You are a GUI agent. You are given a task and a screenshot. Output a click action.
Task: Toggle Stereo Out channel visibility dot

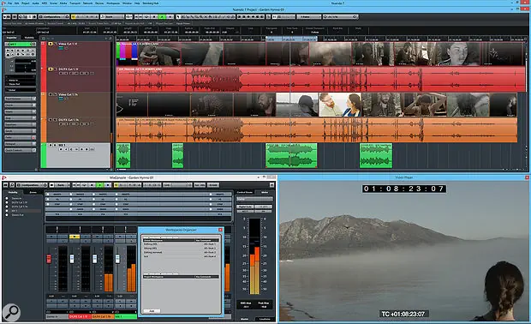coord(7,215)
